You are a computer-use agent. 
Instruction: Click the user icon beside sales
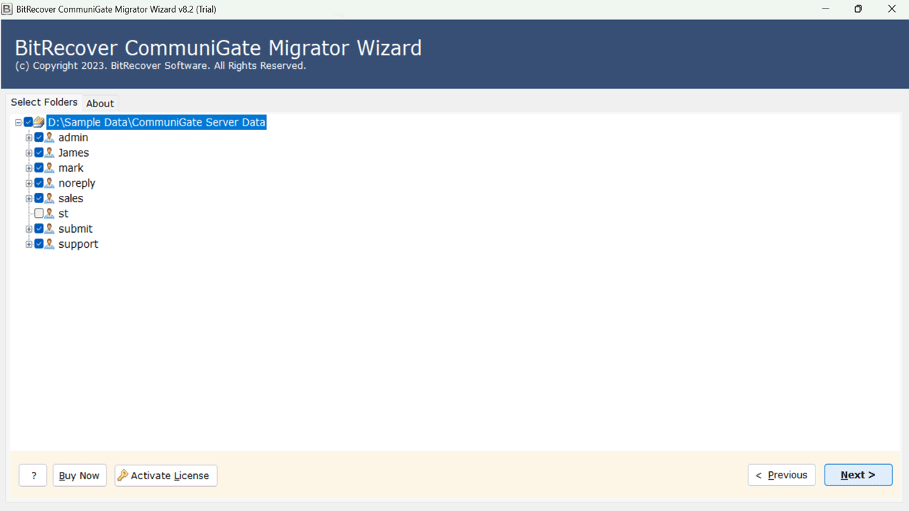click(50, 199)
